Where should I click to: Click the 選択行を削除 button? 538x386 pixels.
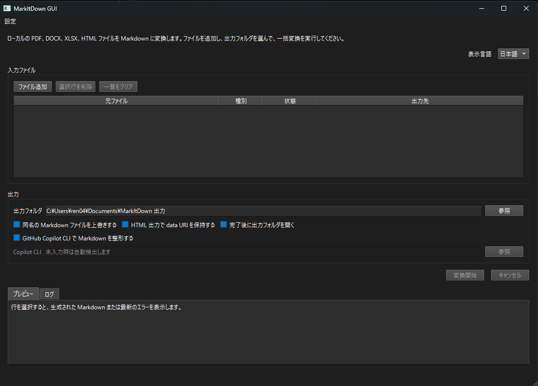[x=75, y=86]
